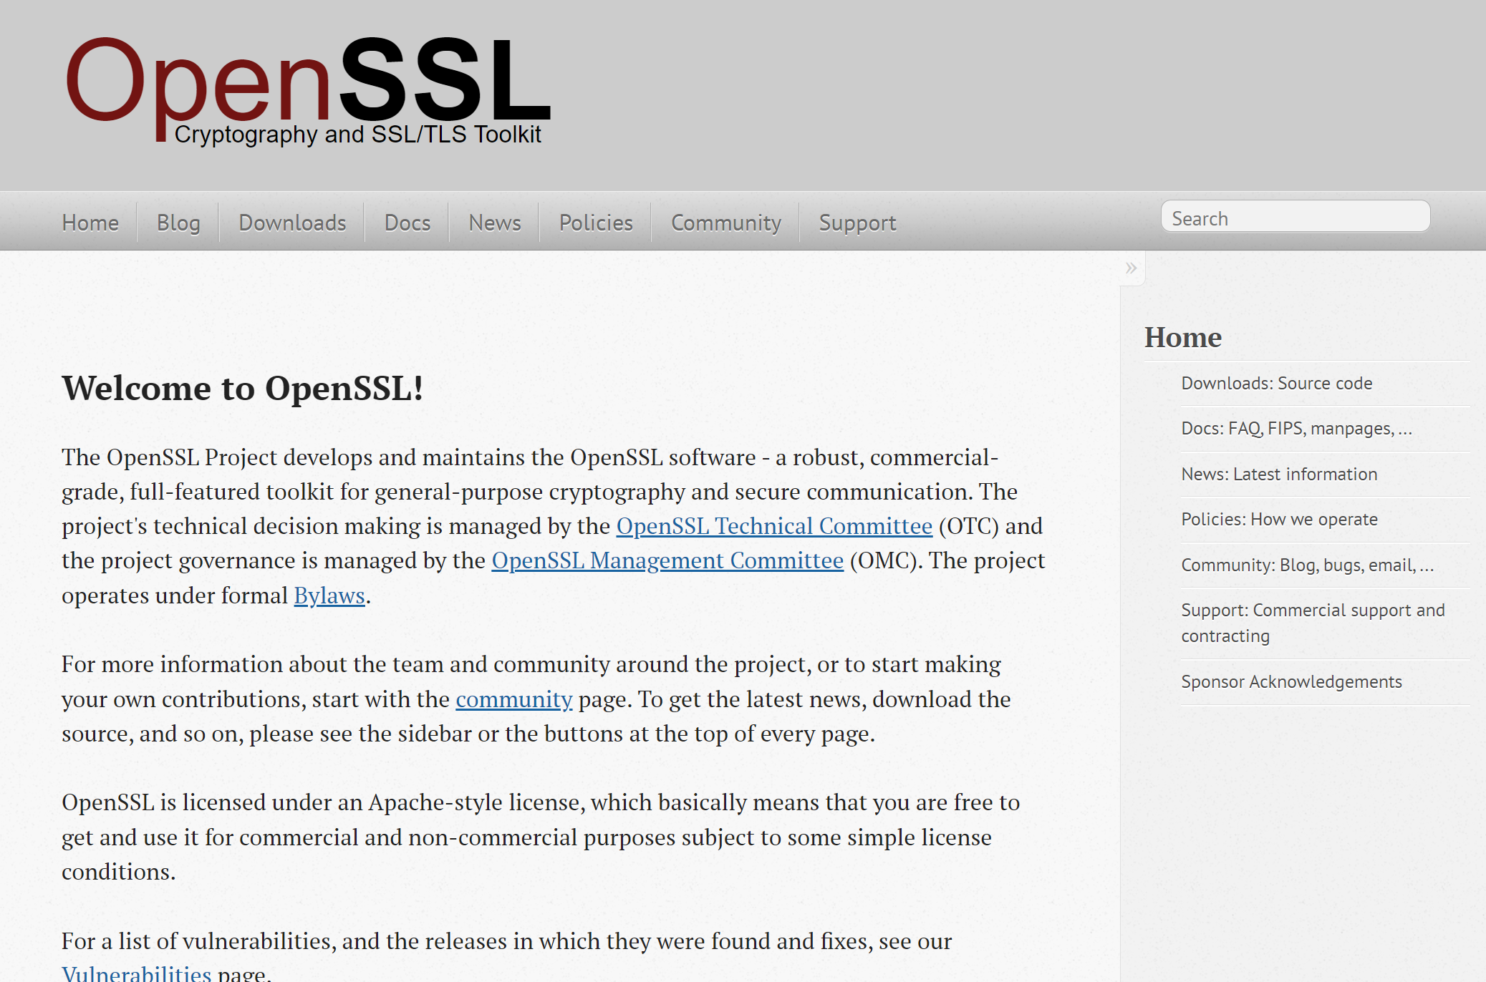Collapse the sidebar with double-chevron toggle
The height and width of the screenshot is (982, 1486).
pyautogui.click(x=1131, y=268)
